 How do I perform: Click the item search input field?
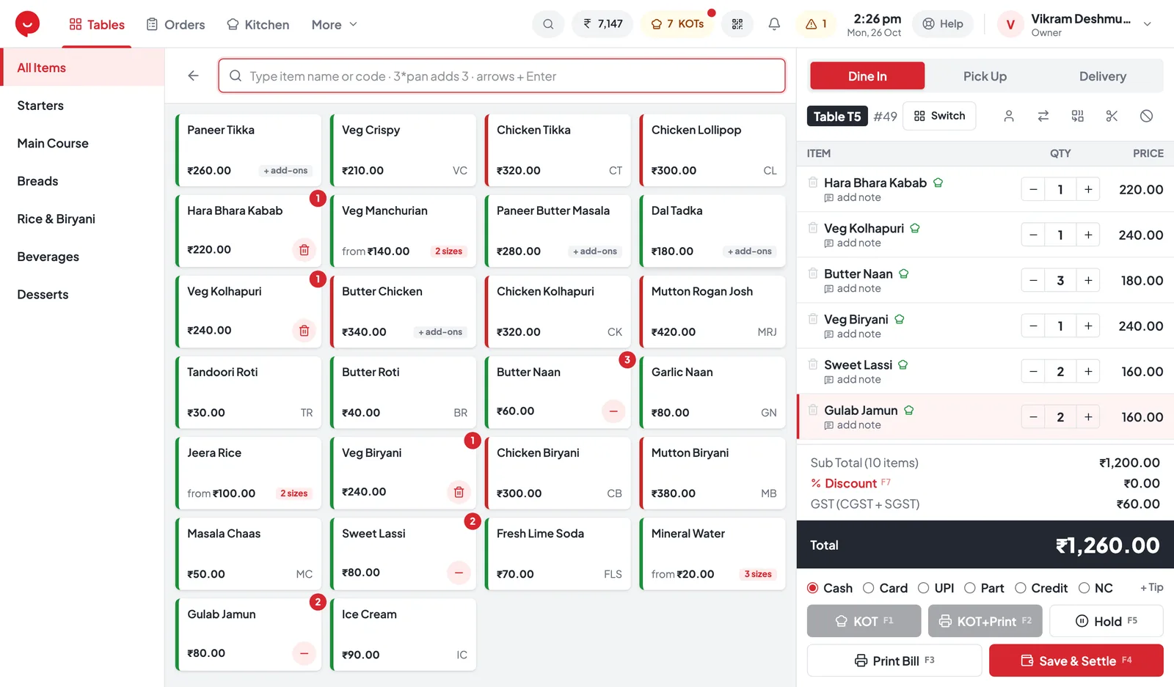click(x=502, y=76)
